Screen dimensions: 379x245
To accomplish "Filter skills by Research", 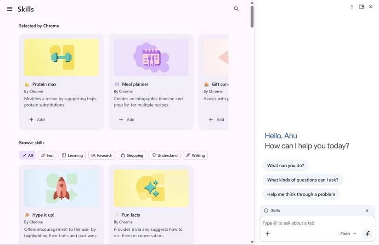I will tap(102, 155).
